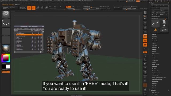Screen dimensions: 171x96
Task: Toggle Transp transparency mode
Action: click(x=145, y=81)
